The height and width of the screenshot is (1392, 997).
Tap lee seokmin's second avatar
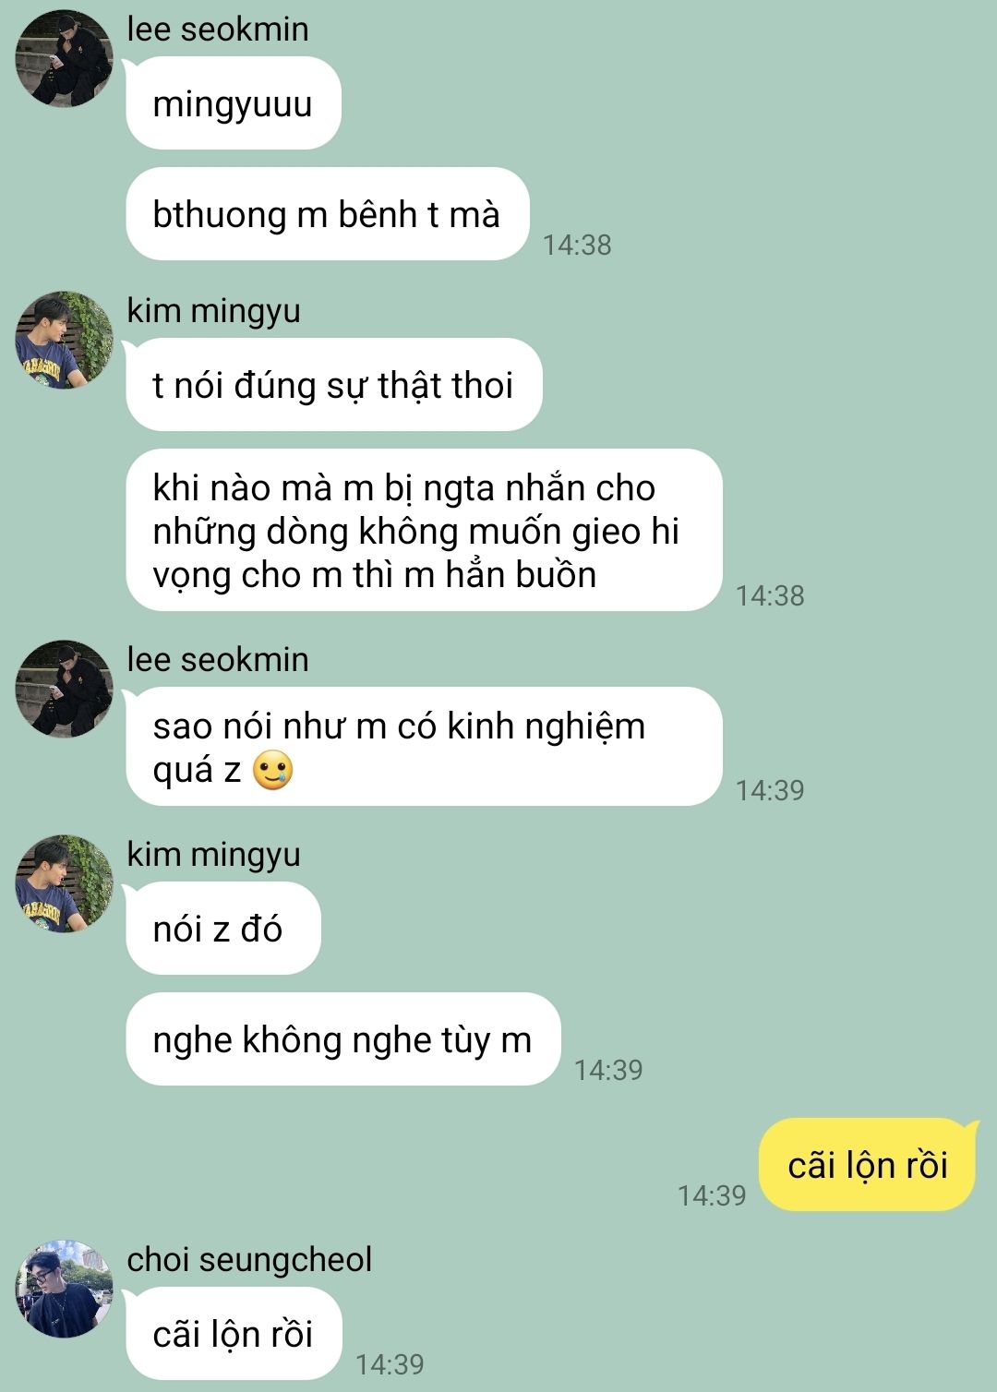click(64, 689)
